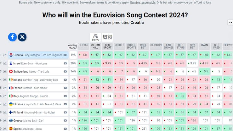Click the William Hill €50 bonus offer

(x=95, y=37)
